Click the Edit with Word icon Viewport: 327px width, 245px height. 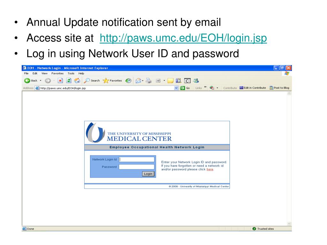click(x=158, y=81)
